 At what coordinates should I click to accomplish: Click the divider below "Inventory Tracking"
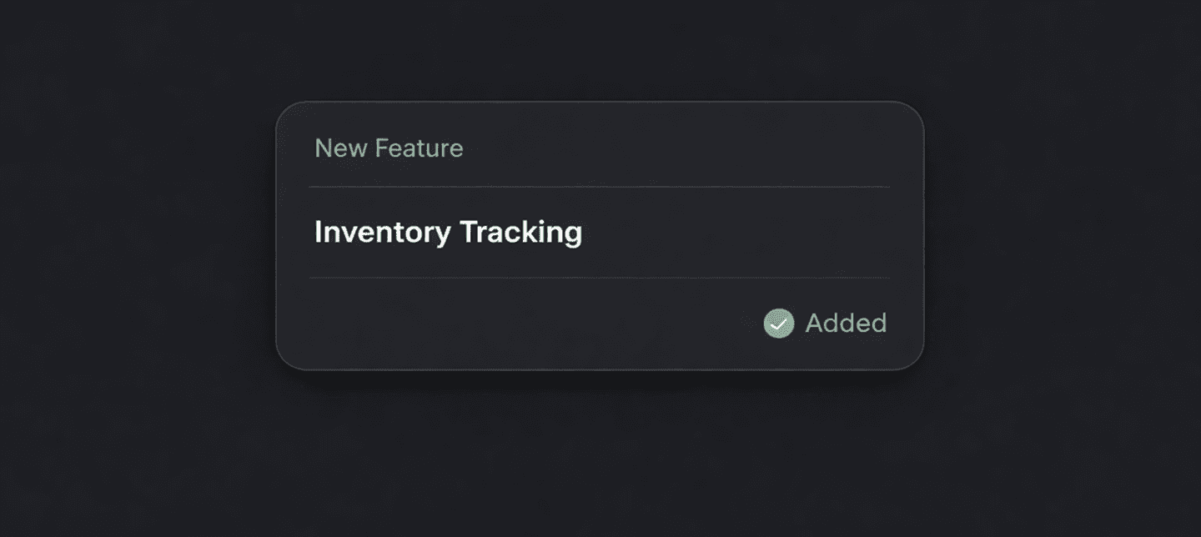tap(599, 278)
